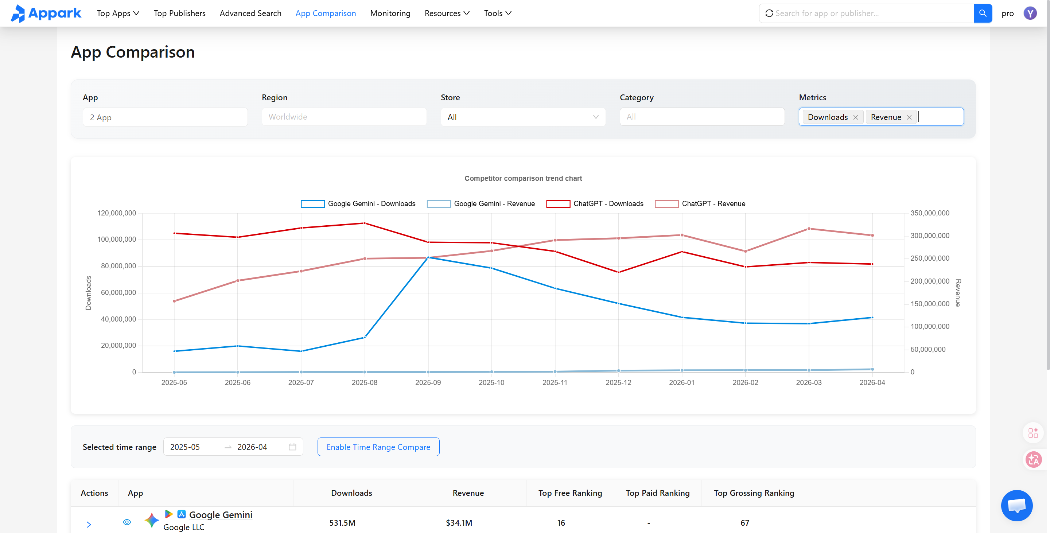The image size is (1050, 533).
Task: Click the $34.1M revenue value
Action: coord(459,522)
